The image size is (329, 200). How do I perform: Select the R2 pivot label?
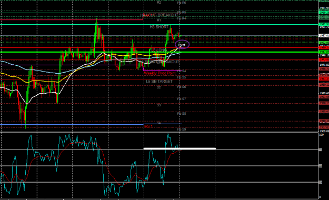(x=159, y=3)
